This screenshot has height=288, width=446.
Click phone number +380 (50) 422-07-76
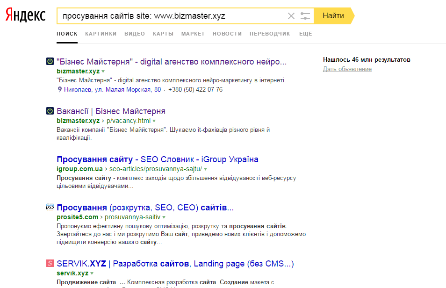pos(195,89)
